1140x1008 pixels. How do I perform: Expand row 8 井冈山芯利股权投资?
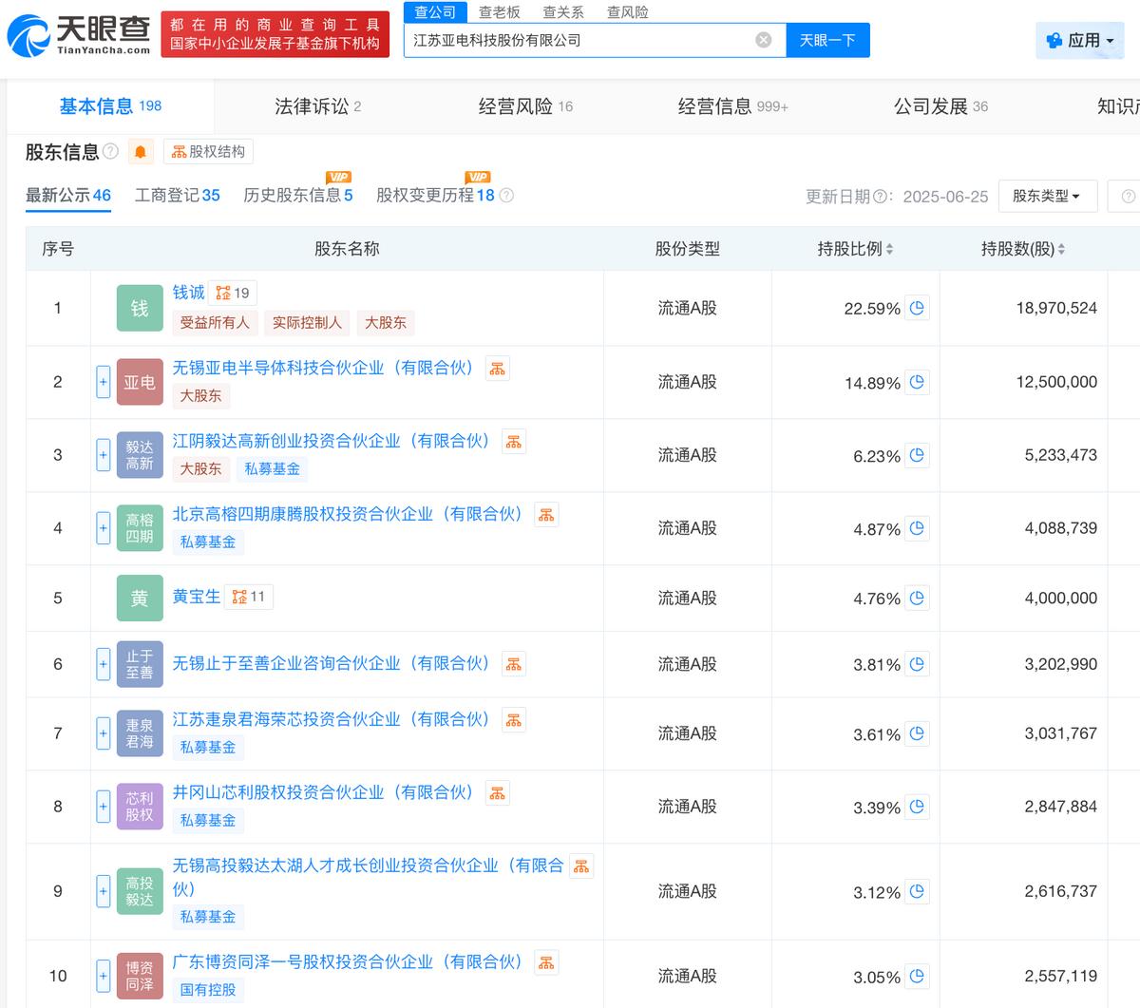tap(104, 807)
